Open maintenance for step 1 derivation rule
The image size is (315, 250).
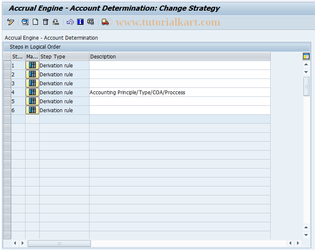click(x=32, y=65)
